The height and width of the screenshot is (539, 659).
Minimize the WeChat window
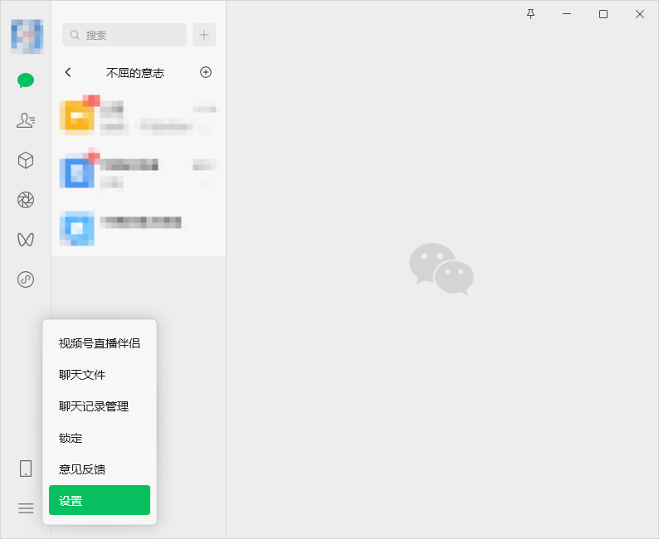pos(567,14)
